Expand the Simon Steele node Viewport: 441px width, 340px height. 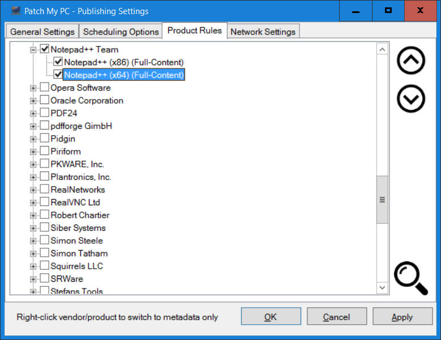[x=33, y=241]
